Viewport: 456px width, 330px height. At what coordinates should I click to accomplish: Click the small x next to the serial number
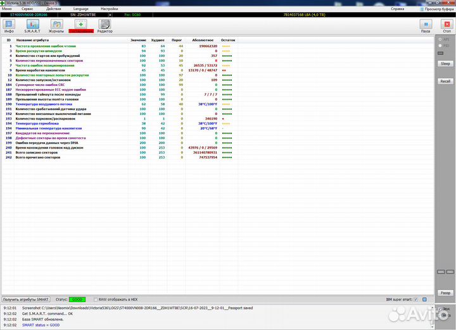(x=110, y=15)
